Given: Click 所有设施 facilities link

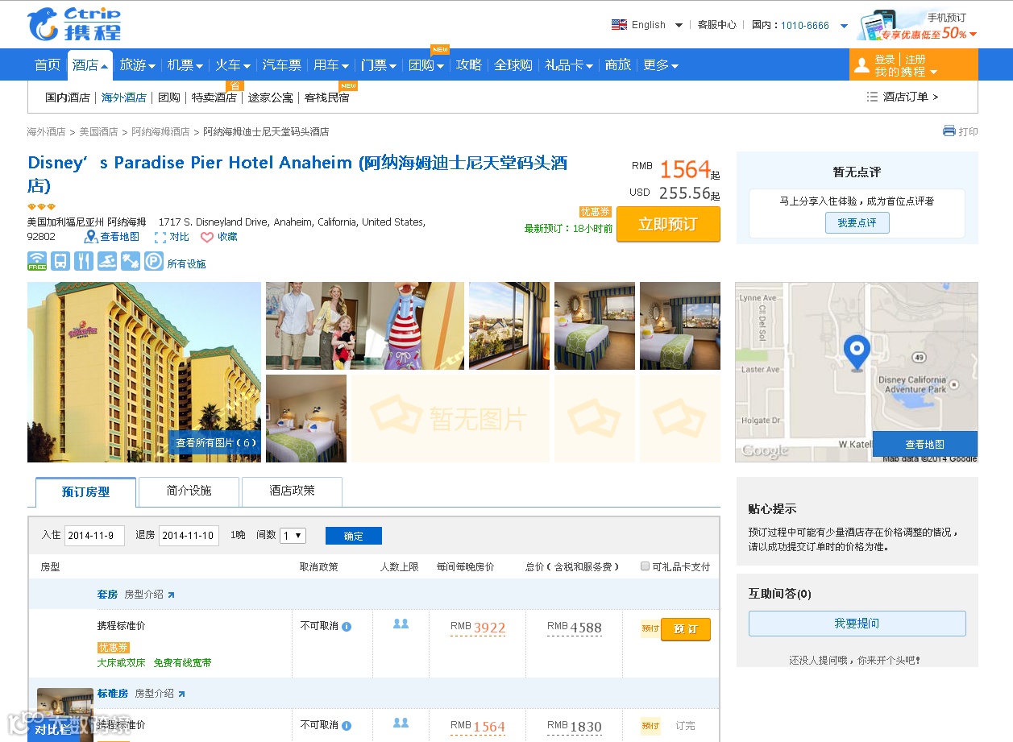Looking at the screenshot, I should [186, 264].
